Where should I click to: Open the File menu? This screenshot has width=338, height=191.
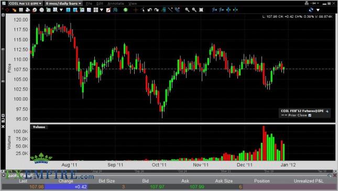pos(89,4)
